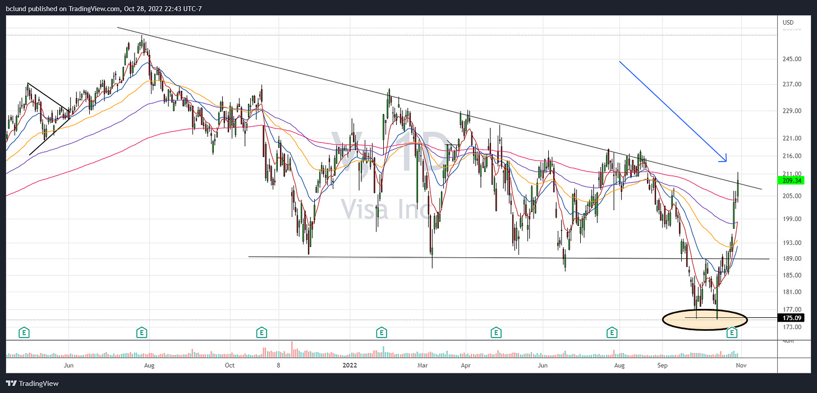This screenshot has width=817, height=393.
Task: Open the earnings marker left of the first Jun label
Action: (x=24, y=333)
